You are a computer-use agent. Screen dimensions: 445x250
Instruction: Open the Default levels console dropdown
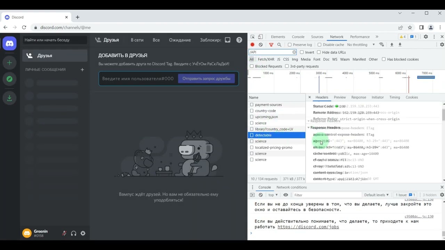click(377, 195)
